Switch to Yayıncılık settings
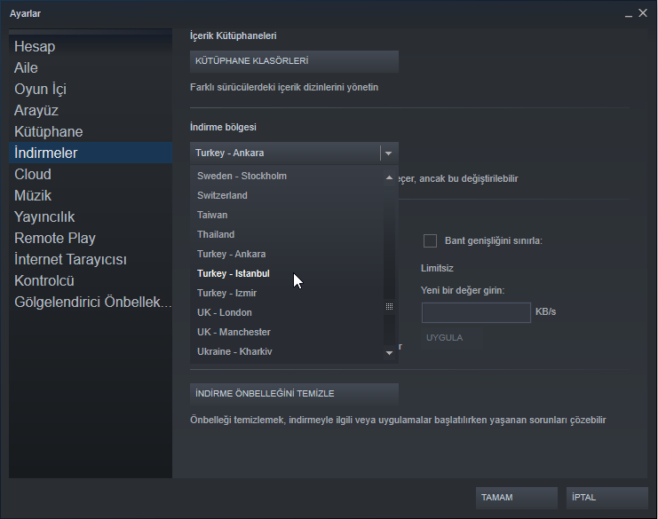658x519 pixels. click(91, 216)
